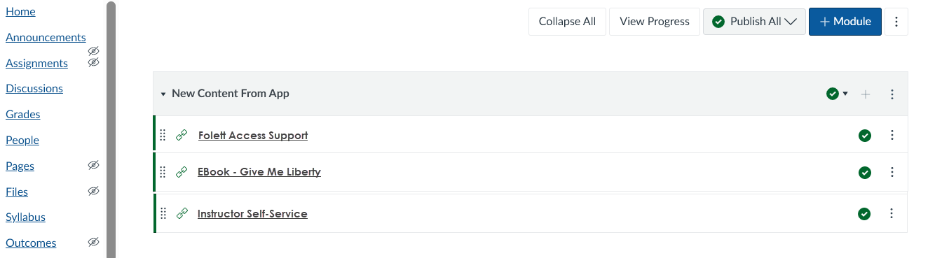Click drag handle beside Folett Access Support

[x=163, y=135]
